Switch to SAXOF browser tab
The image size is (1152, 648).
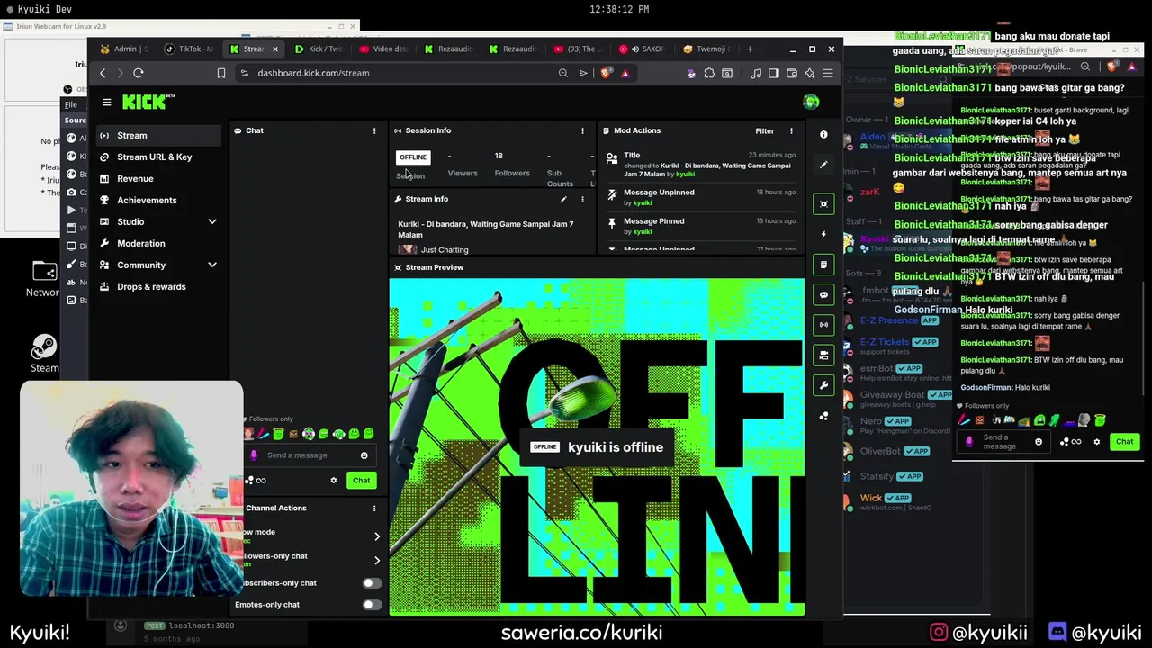pyautogui.click(x=642, y=49)
